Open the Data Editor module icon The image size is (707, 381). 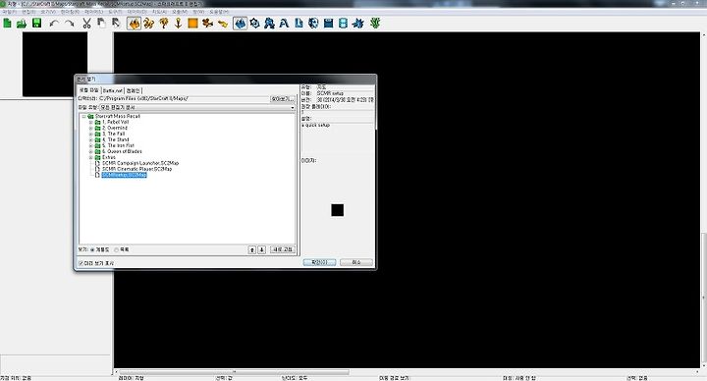[x=269, y=24]
